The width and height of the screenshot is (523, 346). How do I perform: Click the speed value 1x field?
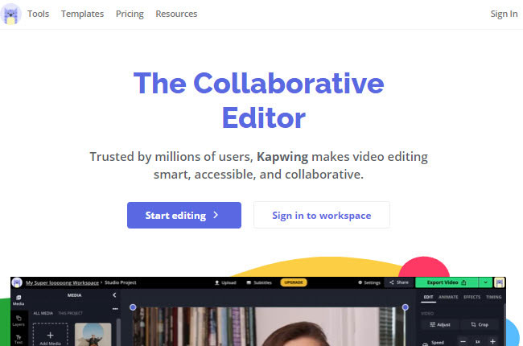coord(478,342)
